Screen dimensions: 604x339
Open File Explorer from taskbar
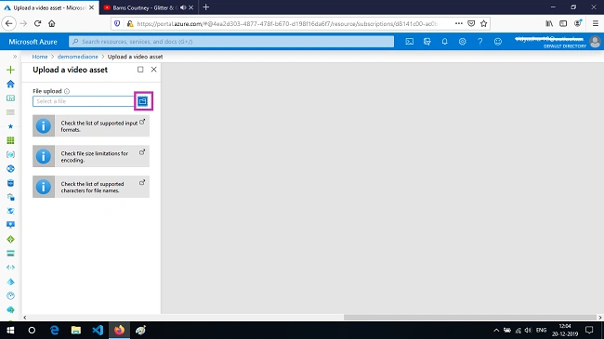click(x=76, y=330)
